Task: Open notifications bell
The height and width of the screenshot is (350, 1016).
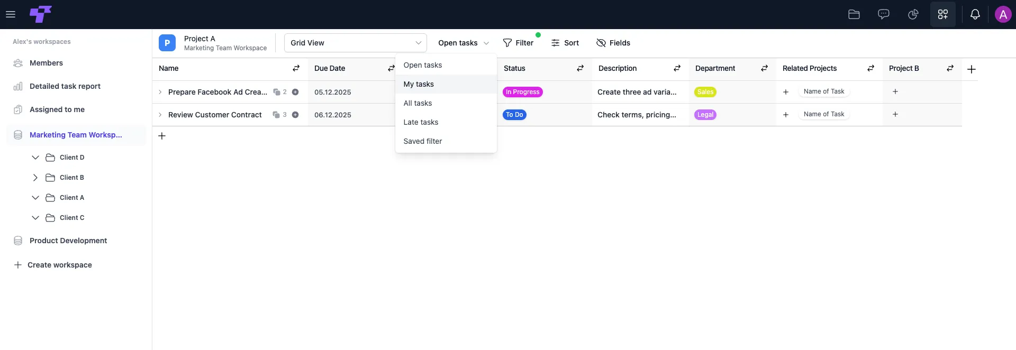Action: click(975, 14)
